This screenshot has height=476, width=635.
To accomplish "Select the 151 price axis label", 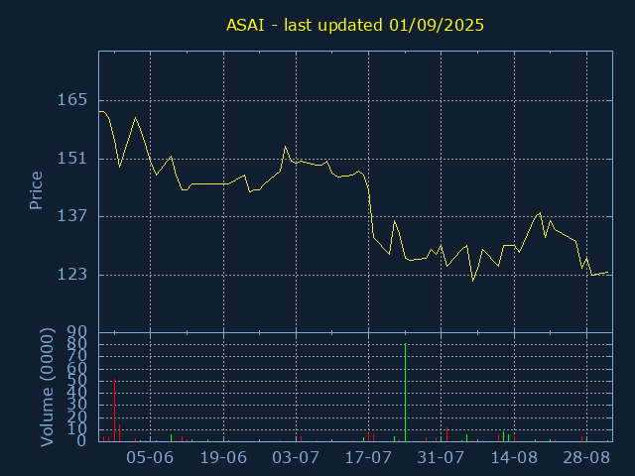I will (72, 159).
